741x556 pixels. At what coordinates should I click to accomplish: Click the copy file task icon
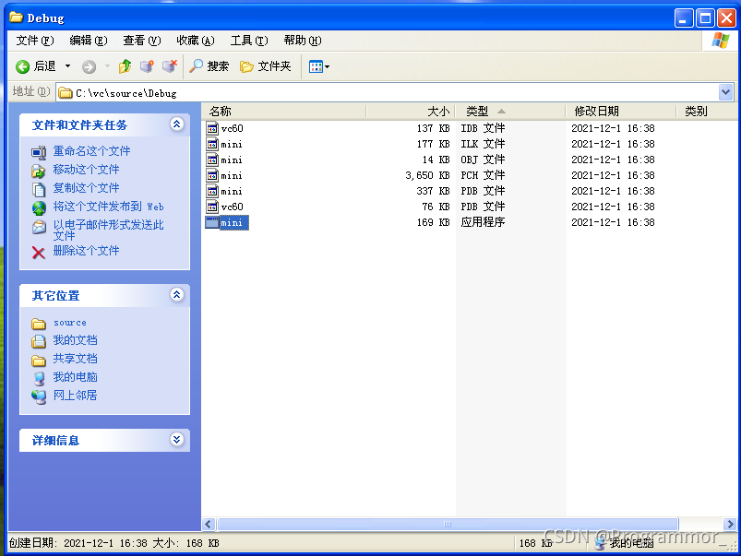tap(39, 189)
